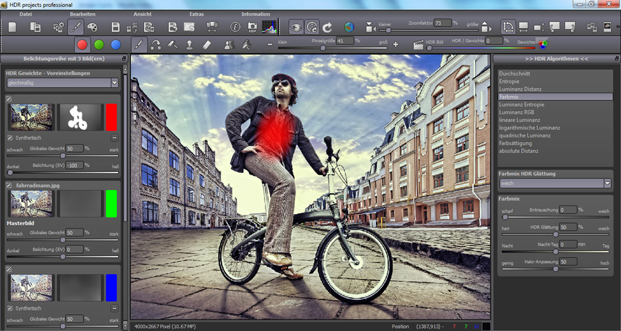
Task: Click the color palette icon
Action: (x=92, y=27)
